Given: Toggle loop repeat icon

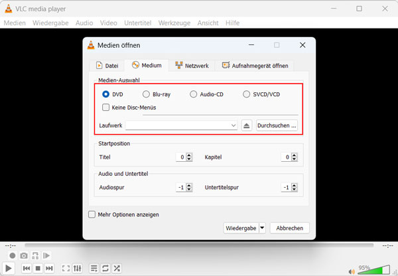Looking at the screenshot, I should 105,268.
